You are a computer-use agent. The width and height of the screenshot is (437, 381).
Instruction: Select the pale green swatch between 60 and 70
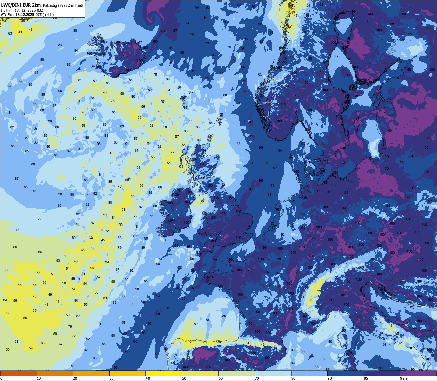[237, 373]
